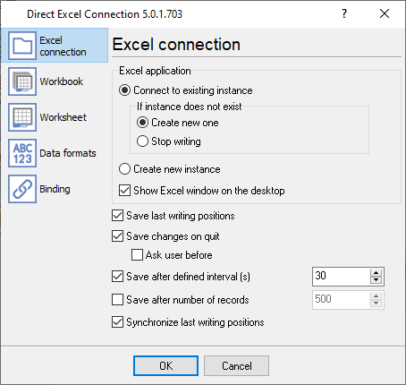Click the Excel connection folder icon
406x385 pixels.
pos(22,46)
